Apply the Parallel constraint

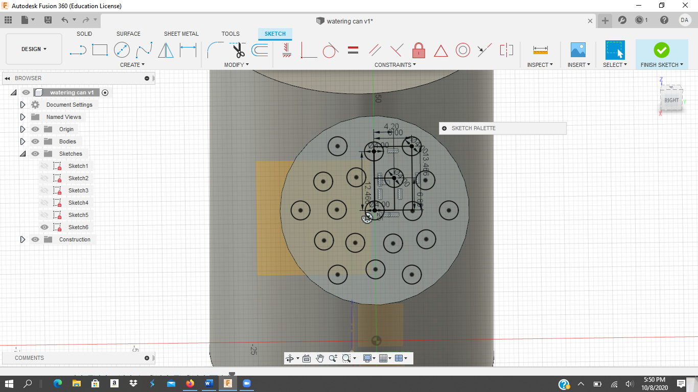pos(375,50)
